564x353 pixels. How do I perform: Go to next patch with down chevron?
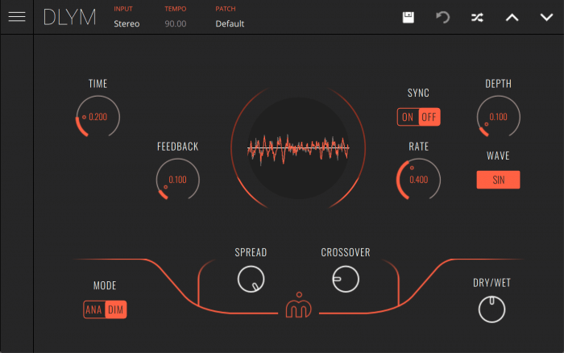(x=547, y=17)
